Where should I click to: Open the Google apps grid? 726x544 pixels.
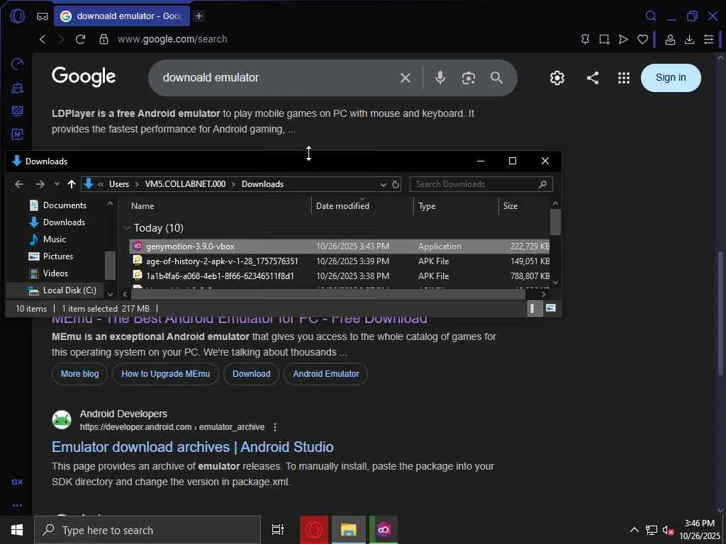(x=624, y=78)
